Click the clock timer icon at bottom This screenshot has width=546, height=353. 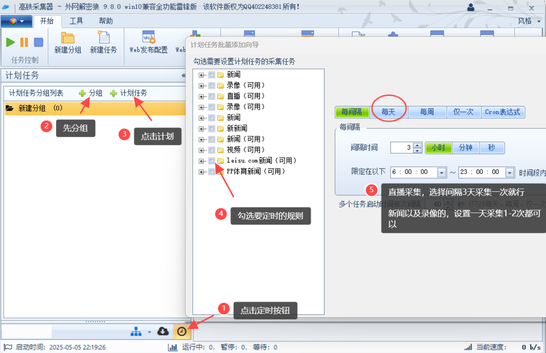[x=182, y=332]
